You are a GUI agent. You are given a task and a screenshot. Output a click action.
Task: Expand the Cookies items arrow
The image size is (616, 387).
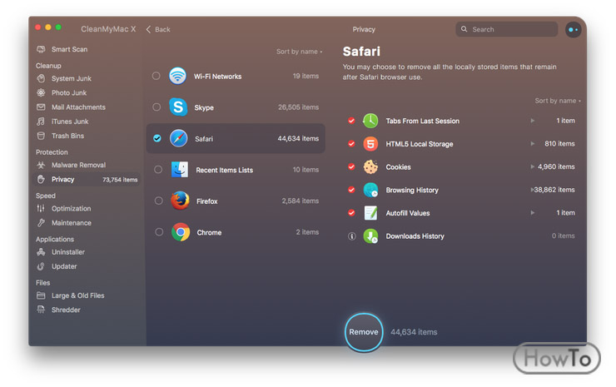click(x=532, y=166)
